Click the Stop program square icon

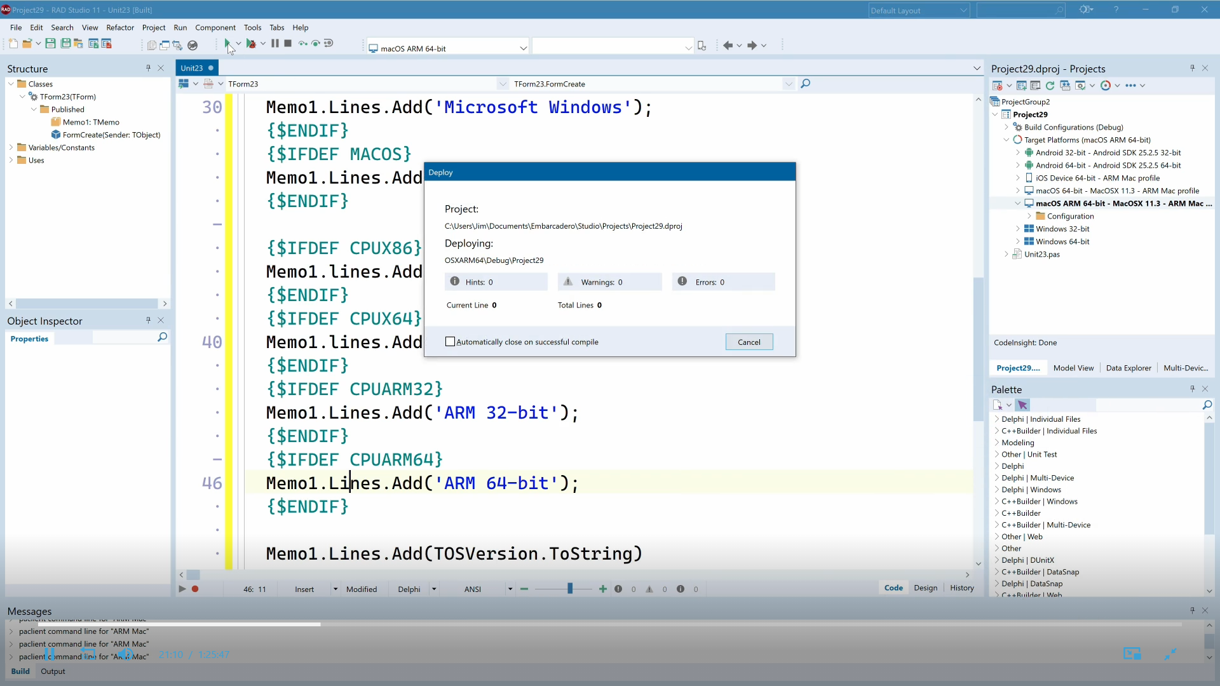click(x=288, y=44)
